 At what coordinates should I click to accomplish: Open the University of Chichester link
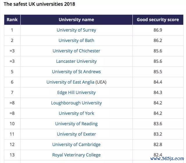point(76,51)
